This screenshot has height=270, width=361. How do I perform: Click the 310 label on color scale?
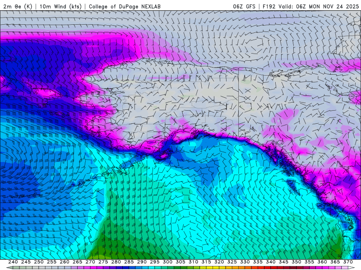[194, 262]
